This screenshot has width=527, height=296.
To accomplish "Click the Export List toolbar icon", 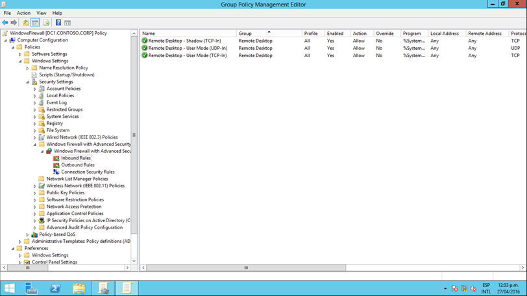I will 46,23.
